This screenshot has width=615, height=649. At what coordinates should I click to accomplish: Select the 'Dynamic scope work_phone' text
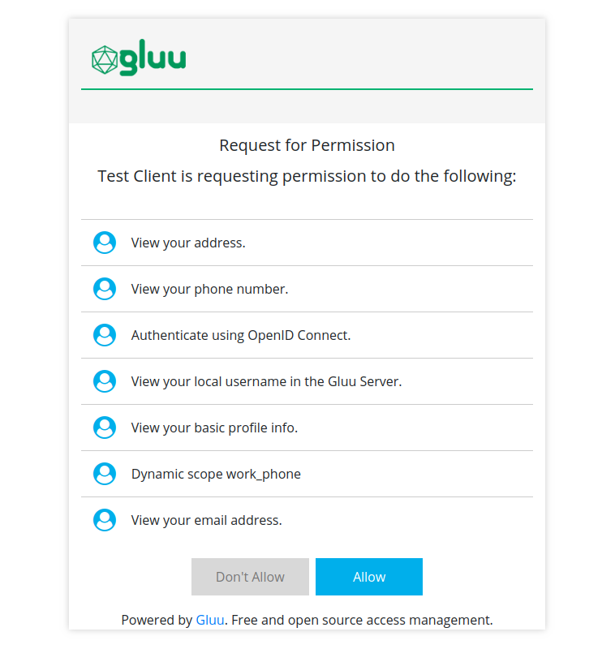[216, 474]
